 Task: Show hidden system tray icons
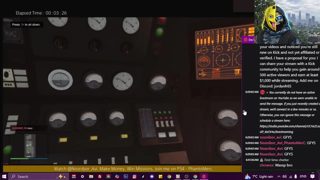pyautogui.click(x=279, y=176)
